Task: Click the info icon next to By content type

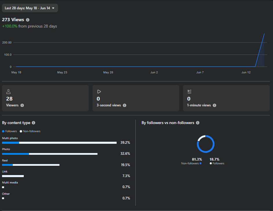Action: pyautogui.click(x=34, y=123)
